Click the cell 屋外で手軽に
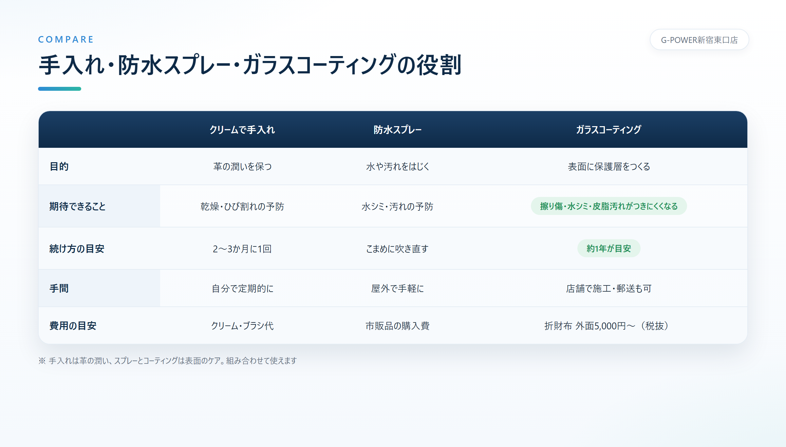This screenshot has height=447, width=786. [397, 288]
